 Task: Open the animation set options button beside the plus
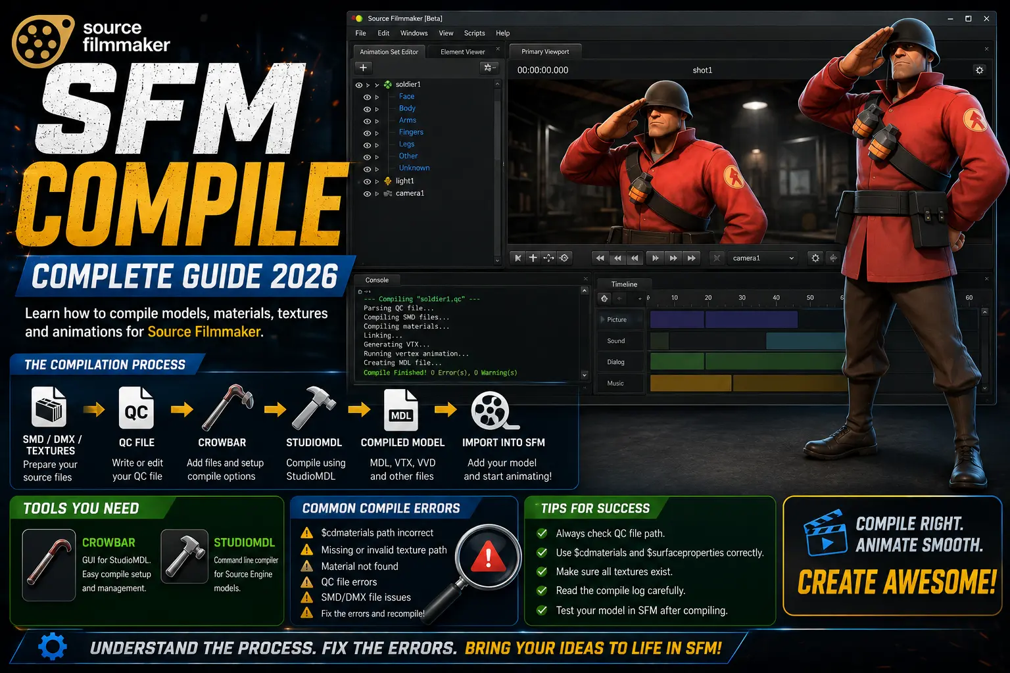(489, 68)
